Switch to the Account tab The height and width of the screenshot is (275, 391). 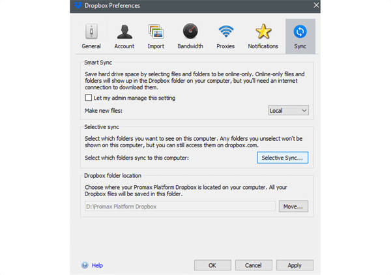[124, 36]
